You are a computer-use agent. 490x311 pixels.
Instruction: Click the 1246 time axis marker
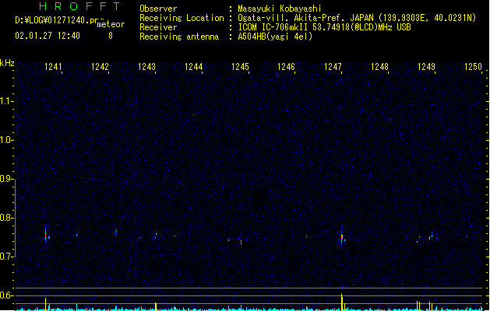(286, 67)
